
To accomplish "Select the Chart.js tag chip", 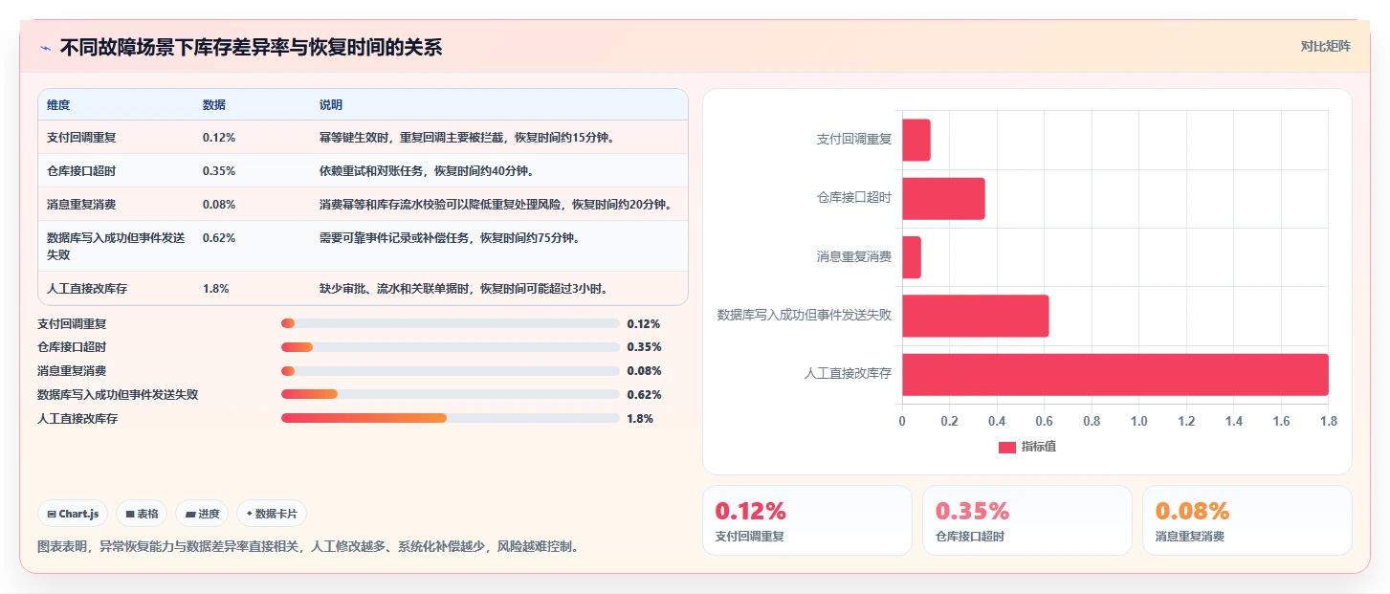I will 74,514.
